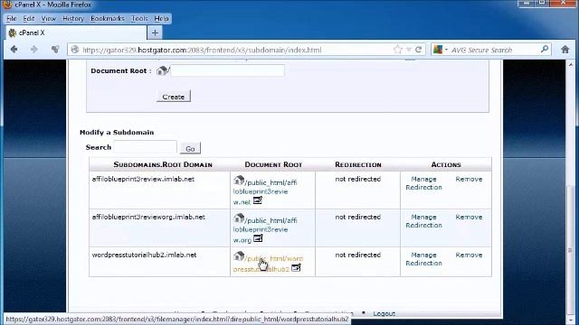Open the AVG search engine selector
579x325 pixels.
tap(441, 50)
